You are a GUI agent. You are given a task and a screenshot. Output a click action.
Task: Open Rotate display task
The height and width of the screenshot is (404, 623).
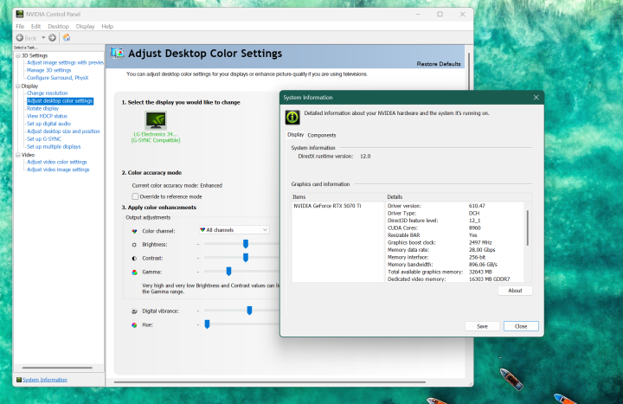pyautogui.click(x=43, y=108)
